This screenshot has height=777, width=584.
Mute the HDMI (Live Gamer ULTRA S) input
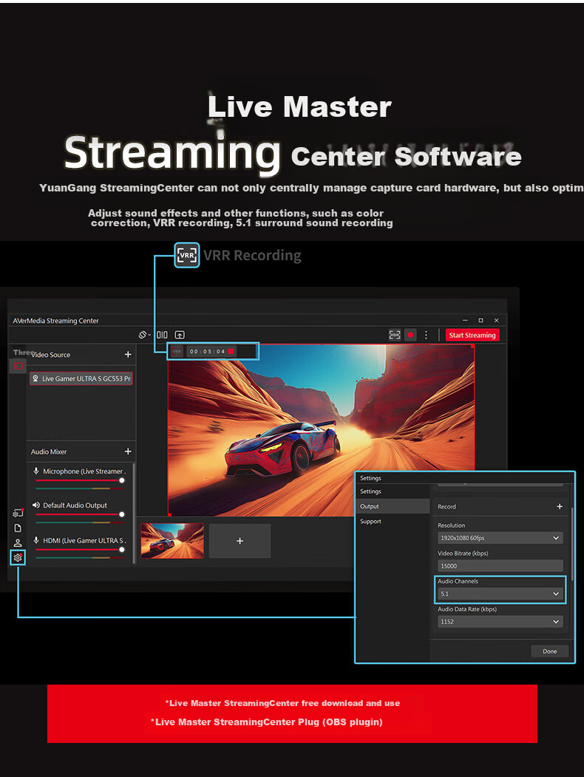[x=35, y=540]
